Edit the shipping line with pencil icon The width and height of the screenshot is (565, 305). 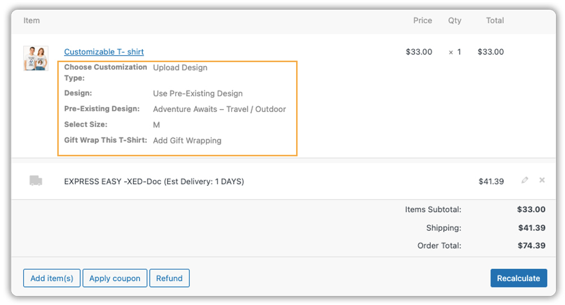coord(525,180)
